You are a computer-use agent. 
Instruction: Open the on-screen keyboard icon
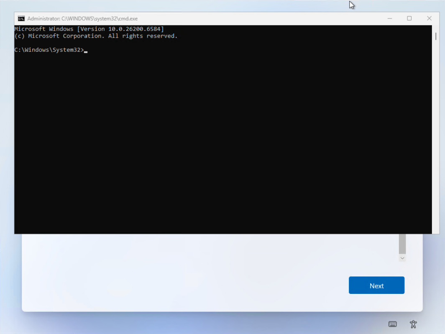(x=392, y=324)
